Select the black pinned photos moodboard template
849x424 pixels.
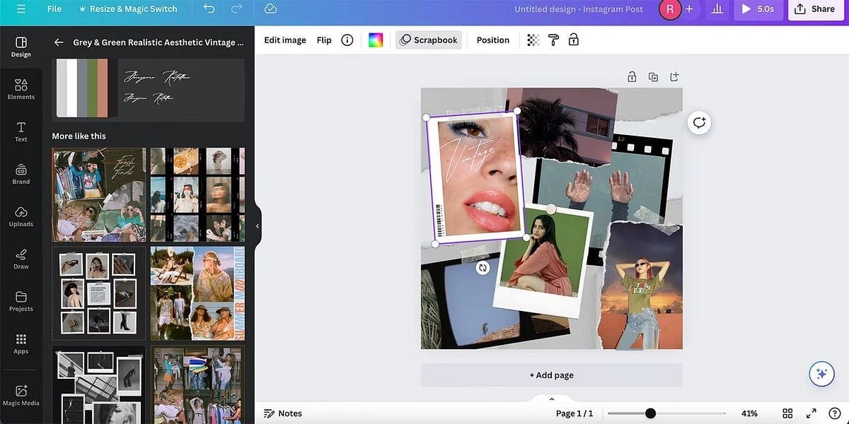(x=99, y=293)
